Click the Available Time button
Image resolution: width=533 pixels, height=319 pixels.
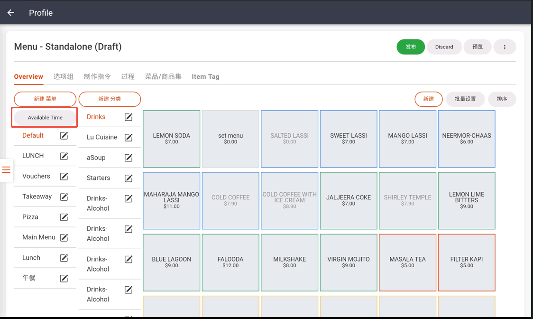[x=45, y=117]
